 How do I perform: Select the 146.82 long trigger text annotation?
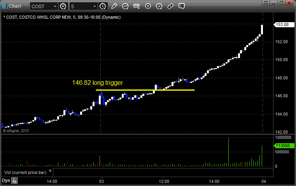coord(97,83)
